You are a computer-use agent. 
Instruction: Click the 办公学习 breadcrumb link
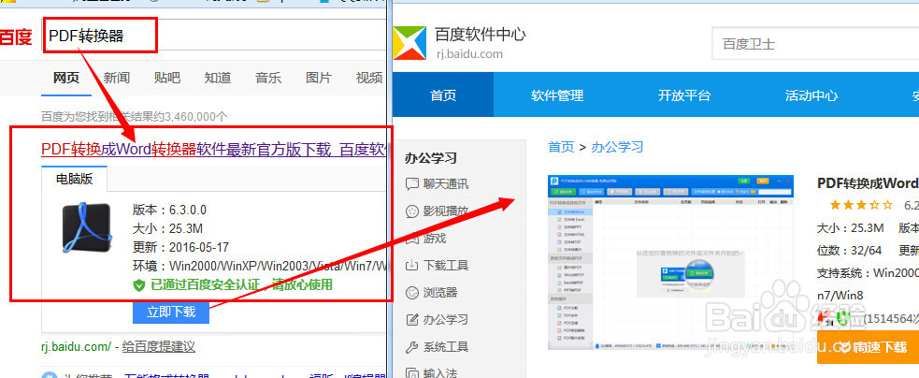tap(617, 147)
